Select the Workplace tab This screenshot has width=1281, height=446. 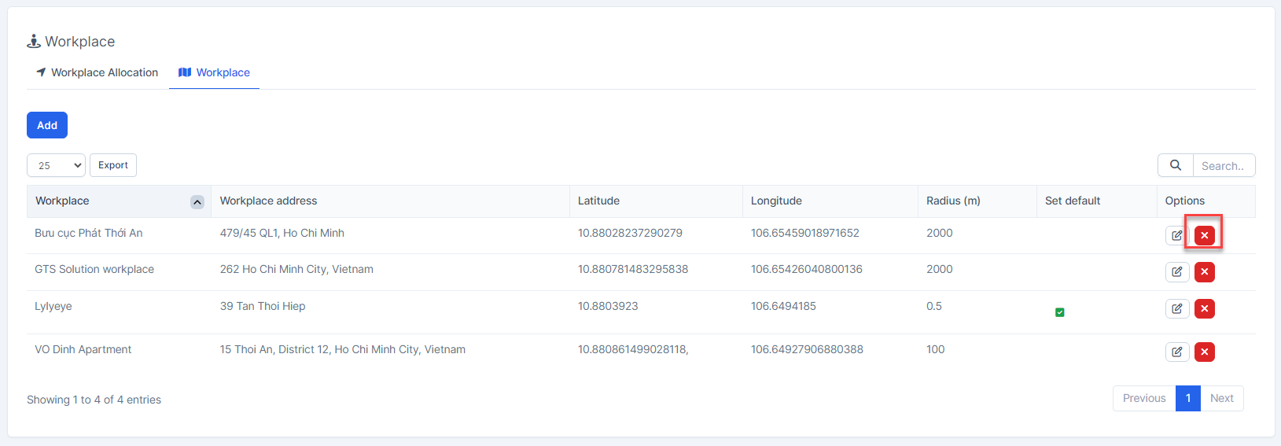click(215, 72)
